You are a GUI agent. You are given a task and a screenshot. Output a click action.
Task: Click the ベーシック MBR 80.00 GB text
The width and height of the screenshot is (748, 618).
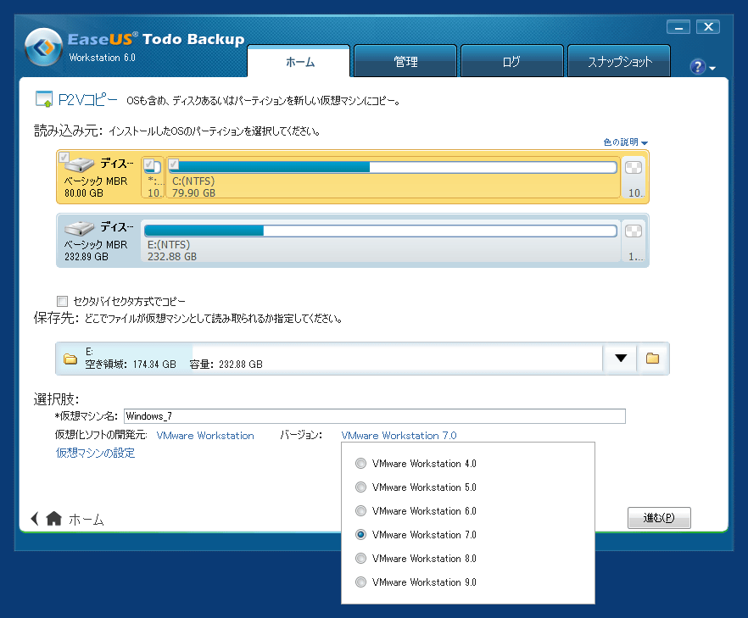(96, 187)
